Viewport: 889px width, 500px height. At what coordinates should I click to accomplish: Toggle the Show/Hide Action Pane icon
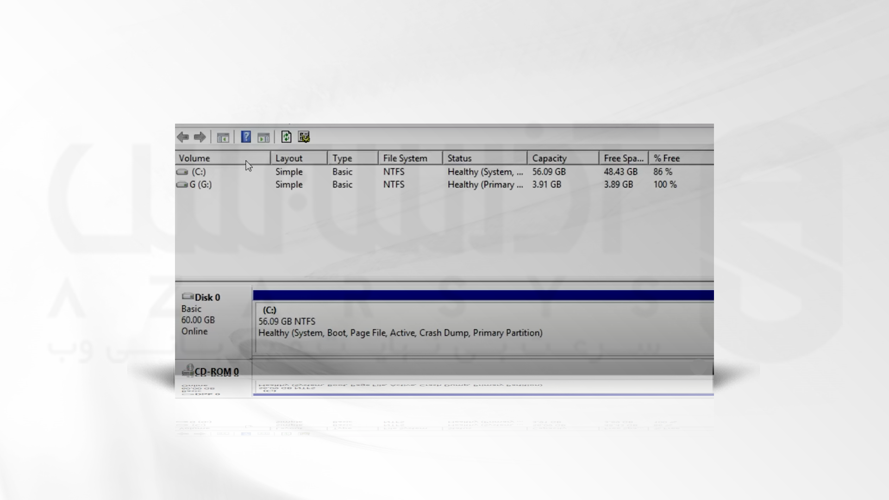263,137
